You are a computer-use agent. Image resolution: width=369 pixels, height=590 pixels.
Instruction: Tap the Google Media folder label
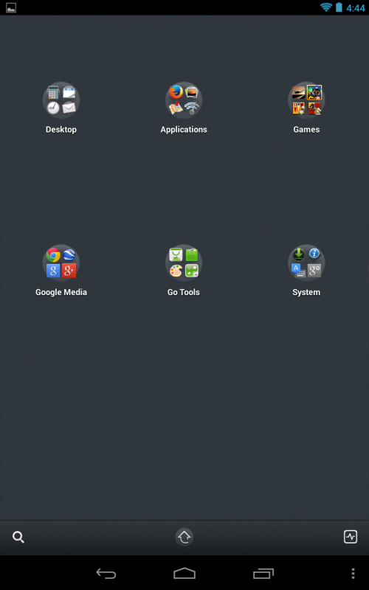61,292
